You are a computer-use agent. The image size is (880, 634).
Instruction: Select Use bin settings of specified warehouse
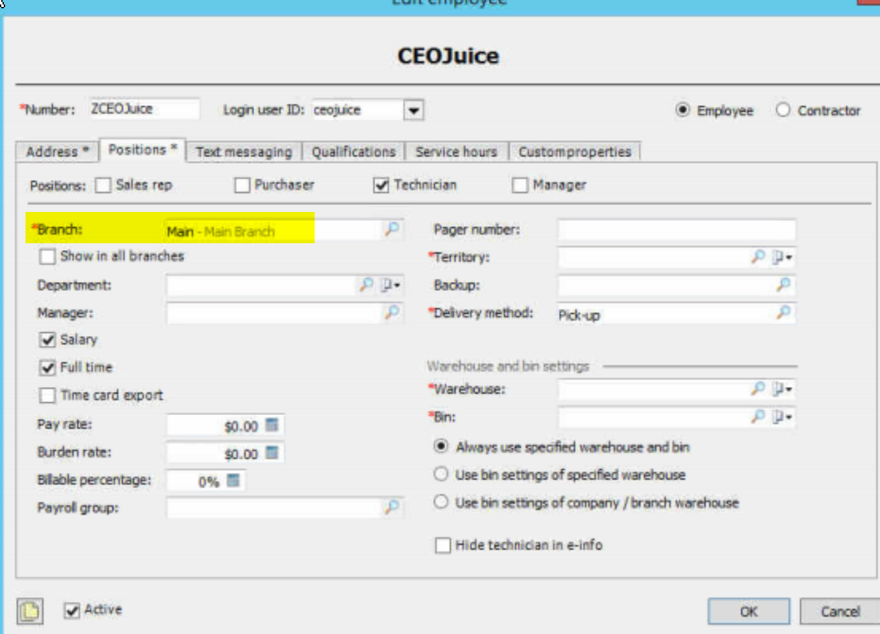pos(441,474)
